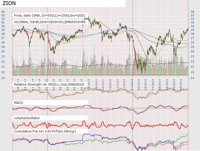This screenshot has height=151, width=200.
Task: Click the 08/2015 date axis label
Action: coord(96,85)
